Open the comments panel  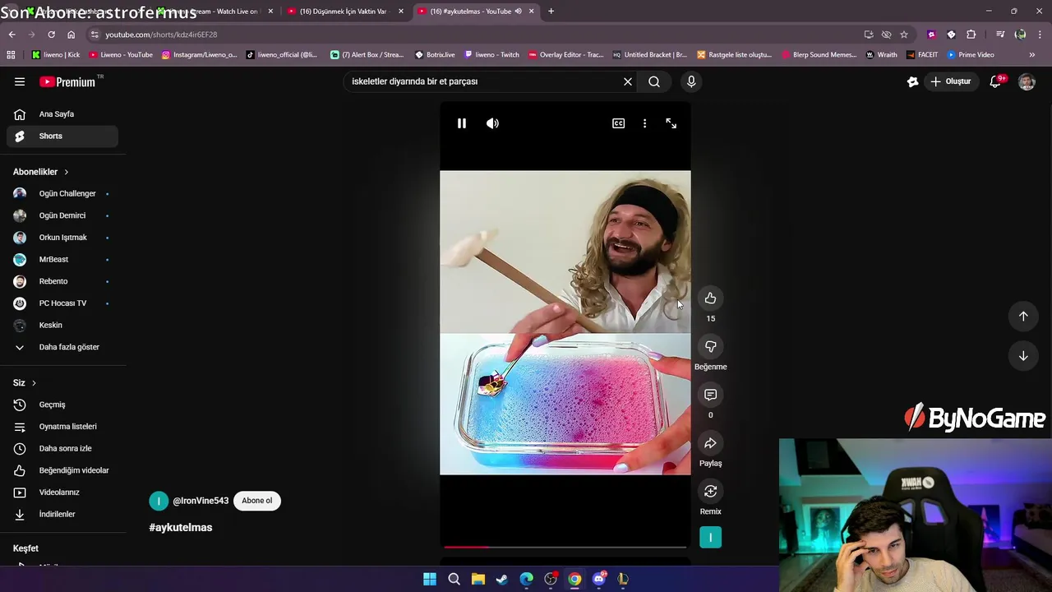pos(710,395)
